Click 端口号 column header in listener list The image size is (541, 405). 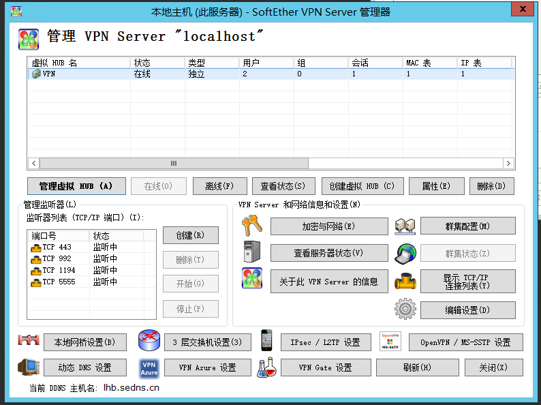click(59, 236)
